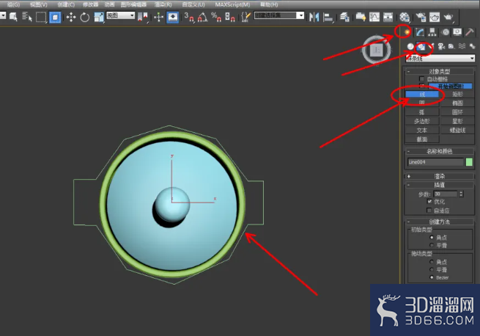Activate the Select and Scale tool
The width and height of the screenshot is (480, 336).
point(99,17)
